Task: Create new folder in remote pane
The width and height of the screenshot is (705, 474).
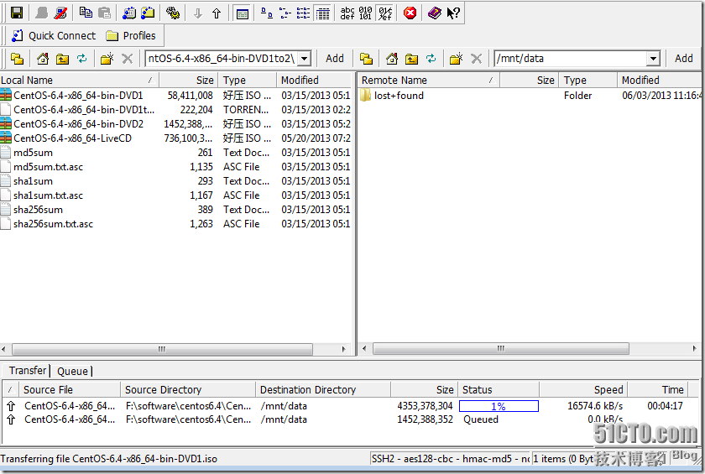Action: pyautogui.click(x=456, y=59)
